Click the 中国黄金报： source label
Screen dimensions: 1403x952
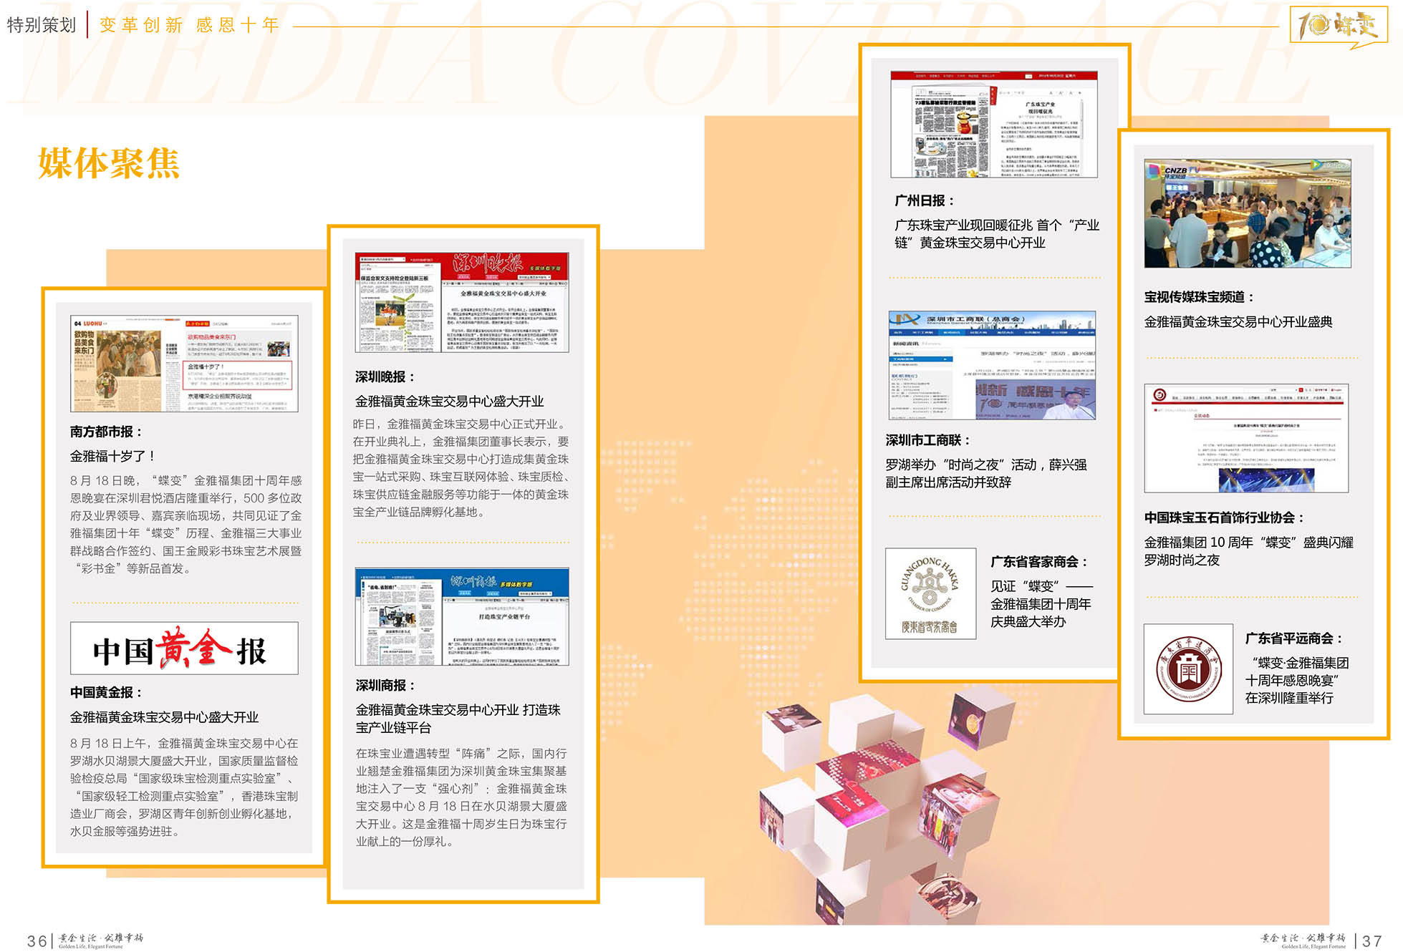click(x=107, y=692)
